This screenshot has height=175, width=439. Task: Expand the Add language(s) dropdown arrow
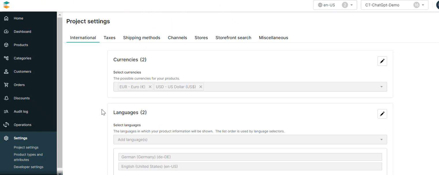382,139
